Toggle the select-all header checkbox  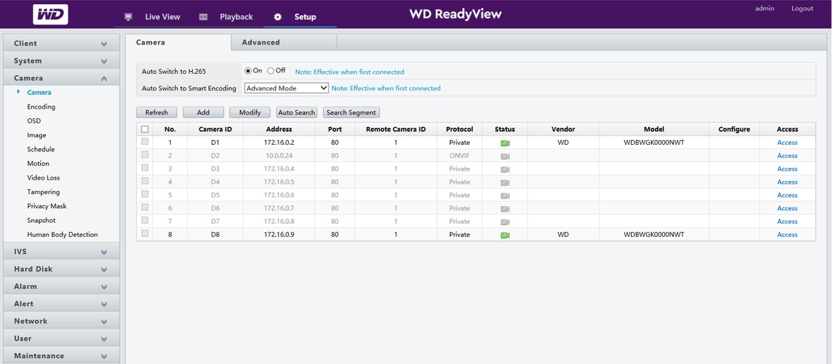pos(145,129)
